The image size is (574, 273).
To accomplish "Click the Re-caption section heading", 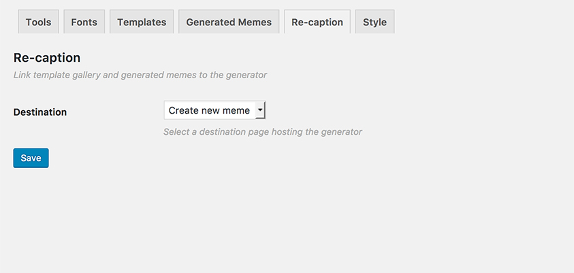I will tap(47, 58).
